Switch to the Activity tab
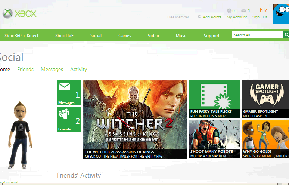Image resolution: width=289 pixels, height=185 pixels. (78, 69)
